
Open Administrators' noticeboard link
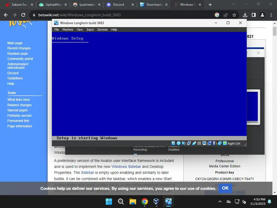click(18, 66)
